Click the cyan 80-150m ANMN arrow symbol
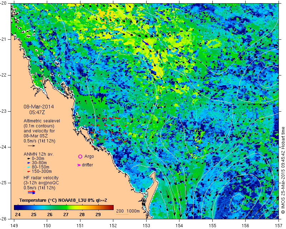 coord(29,167)
